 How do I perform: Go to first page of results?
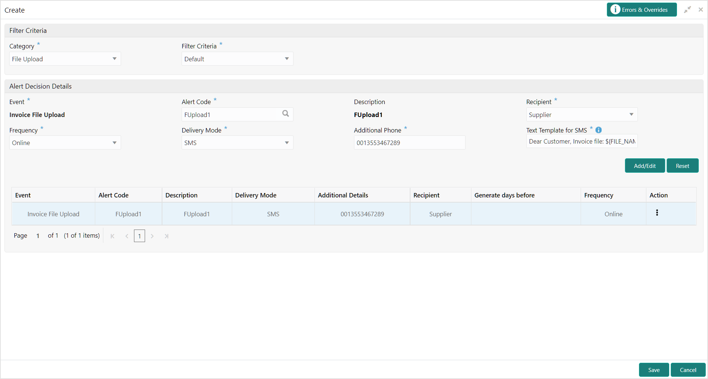[x=113, y=236]
